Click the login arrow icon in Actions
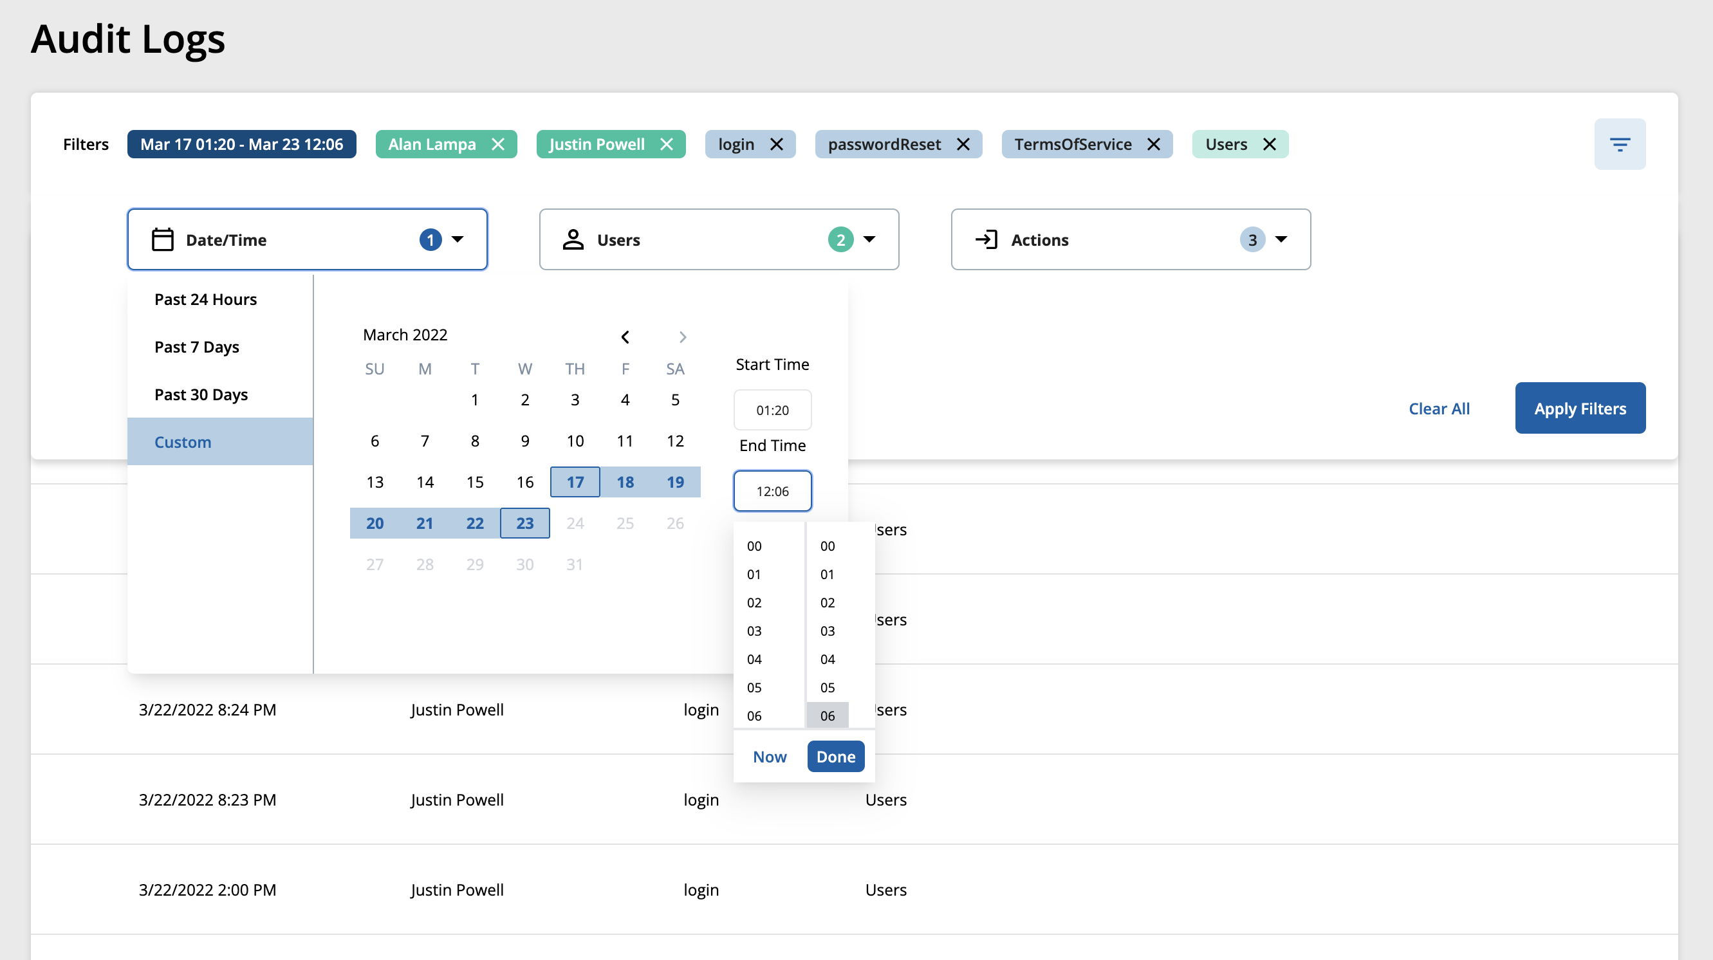Viewport: 1713px width, 960px height. click(x=986, y=239)
